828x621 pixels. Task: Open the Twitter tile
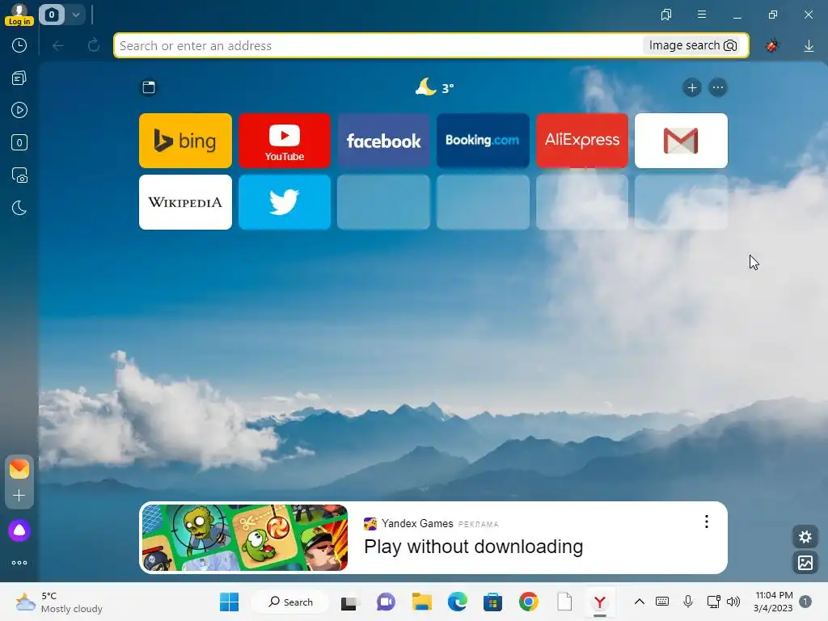coord(285,202)
